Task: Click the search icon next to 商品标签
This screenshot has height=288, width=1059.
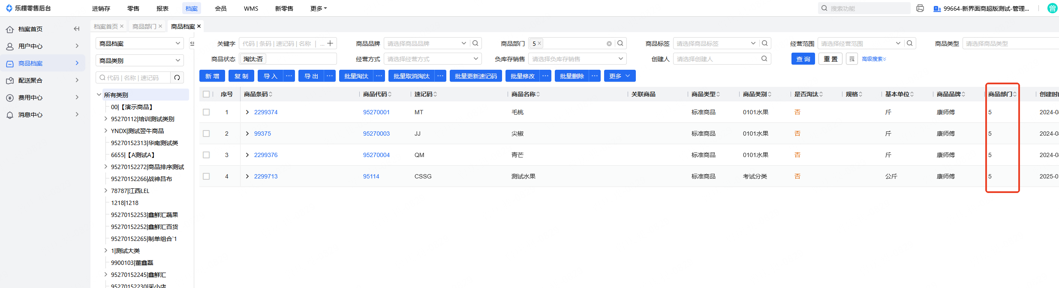Action: pyautogui.click(x=764, y=43)
